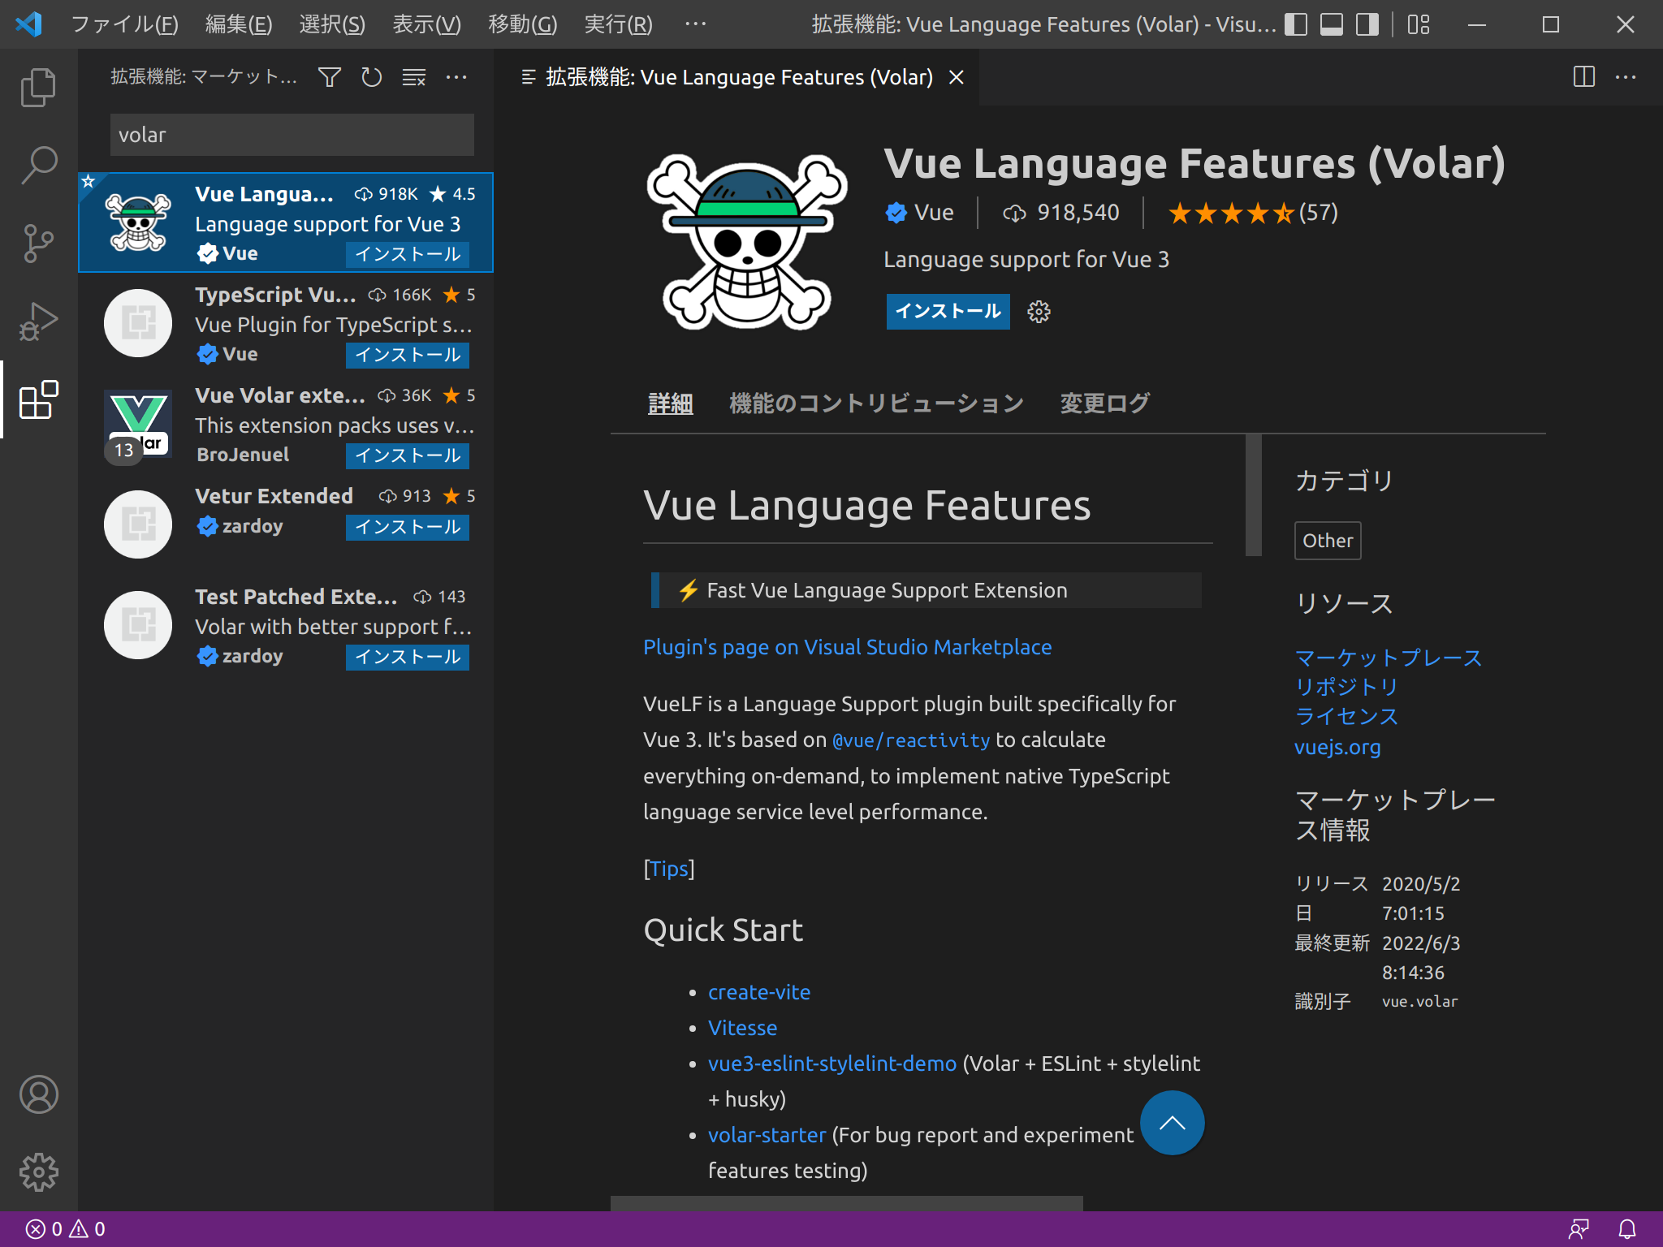
Task: Close the Vue Language Features tab
Action: click(x=957, y=77)
